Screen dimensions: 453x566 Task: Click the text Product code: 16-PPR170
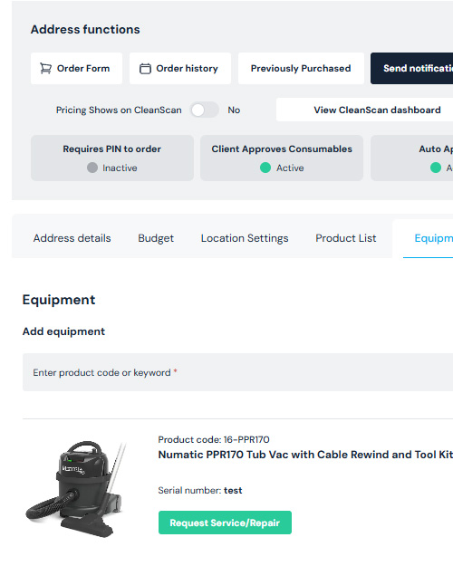[x=214, y=439]
